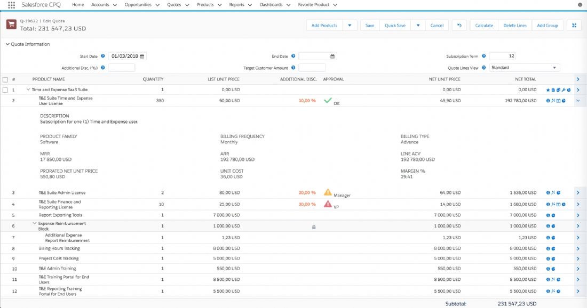
Task: Click the Add Products button
Action: [x=324, y=26]
